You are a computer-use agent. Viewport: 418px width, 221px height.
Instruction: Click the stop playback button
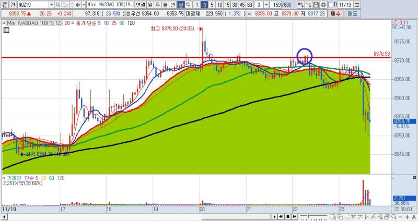pos(288,217)
